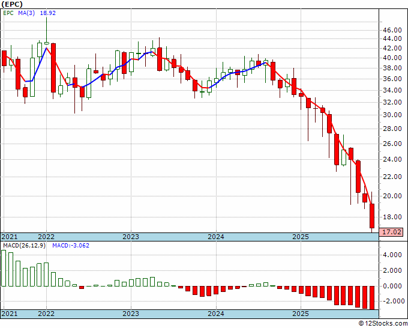Select 2022 on the MACD panel time axis

click(46, 314)
